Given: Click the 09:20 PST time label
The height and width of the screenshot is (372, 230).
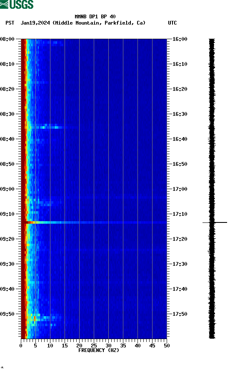Looking at the screenshot, I should click(7, 239).
